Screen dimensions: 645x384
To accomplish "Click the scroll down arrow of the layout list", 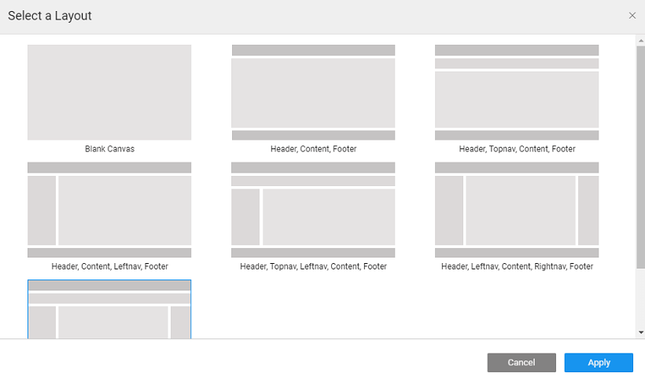I will tap(640, 333).
